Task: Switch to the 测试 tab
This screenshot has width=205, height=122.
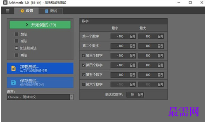Action: (51, 11)
